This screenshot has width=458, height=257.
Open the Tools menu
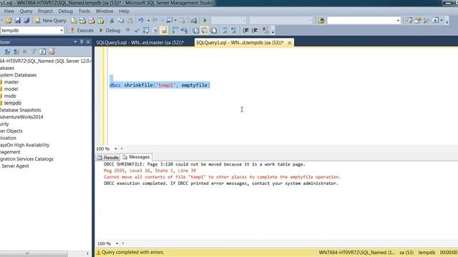[84, 11]
